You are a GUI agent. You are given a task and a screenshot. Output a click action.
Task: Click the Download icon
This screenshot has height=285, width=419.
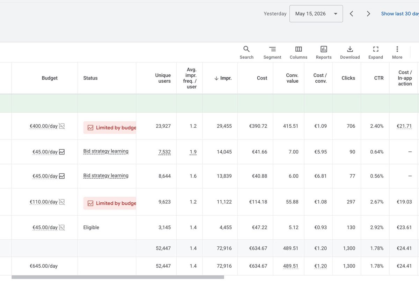coord(350,52)
